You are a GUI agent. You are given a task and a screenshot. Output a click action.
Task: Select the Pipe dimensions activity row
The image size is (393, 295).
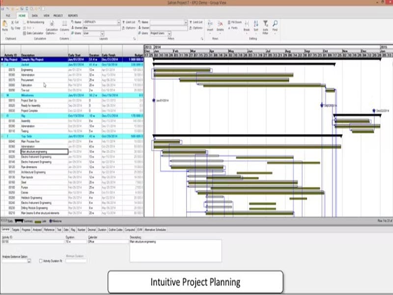pyautogui.click(x=72, y=167)
